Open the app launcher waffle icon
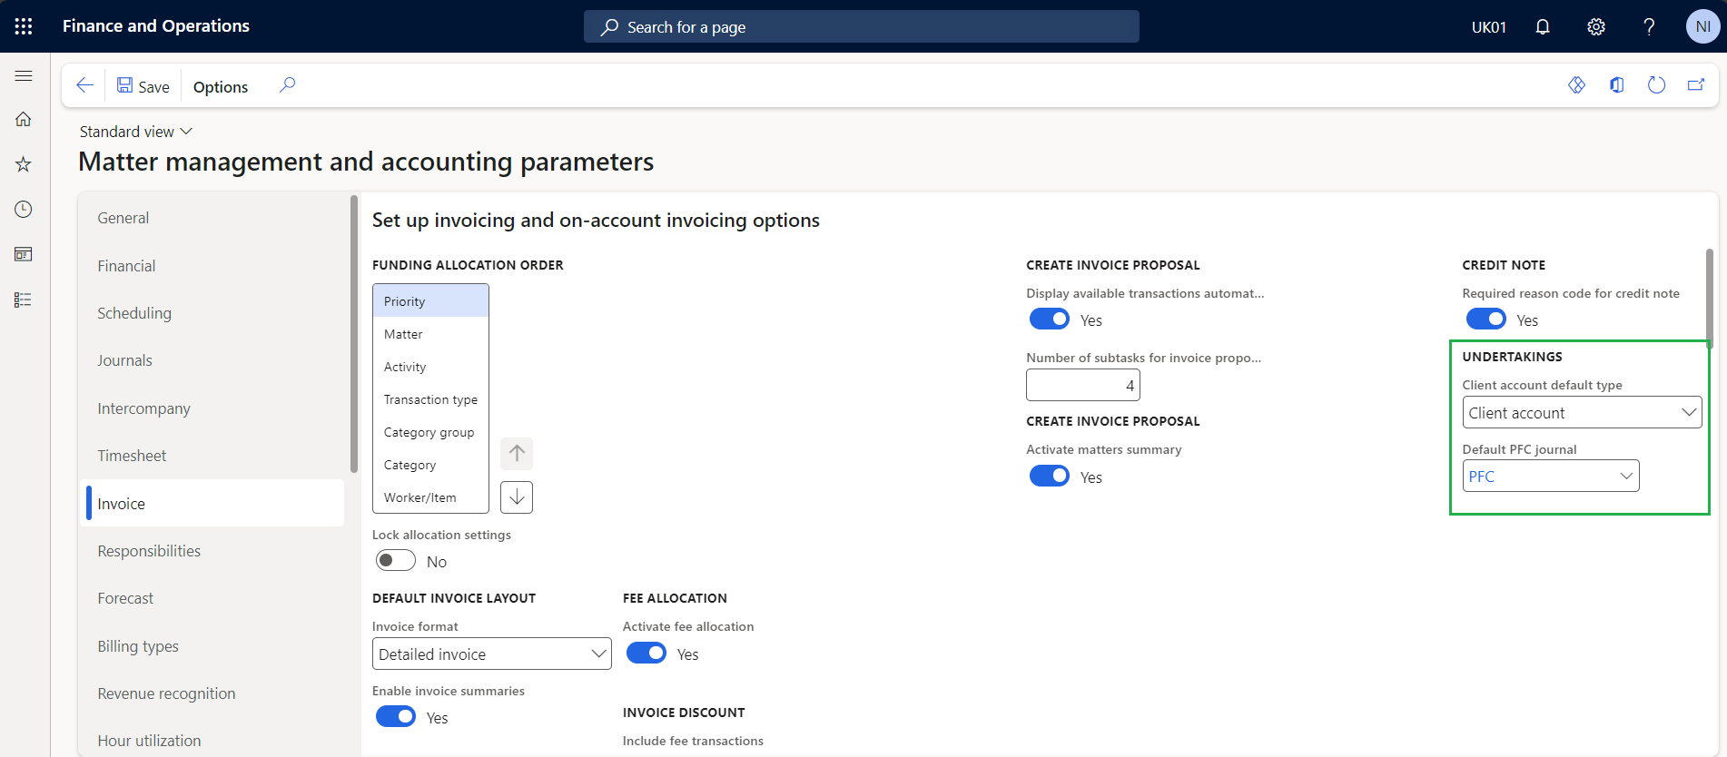Viewport: 1727px width, 757px height. click(x=24, y=26)
